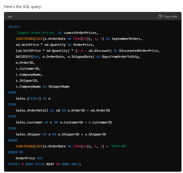Image resolution: width=183 pixels, height=173 pixels.
Task: Click c.CustomerID in the Customer JOIN condition
Action: pyautogui.click(x=100, y=122)
